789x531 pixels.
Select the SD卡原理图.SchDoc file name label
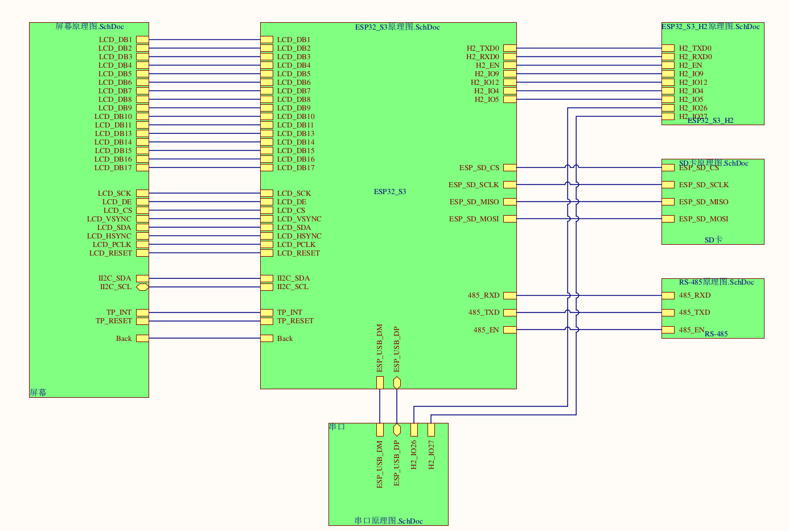point(713,163)
